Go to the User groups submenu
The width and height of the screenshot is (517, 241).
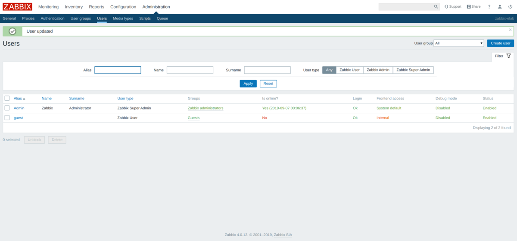pos(81,19)
